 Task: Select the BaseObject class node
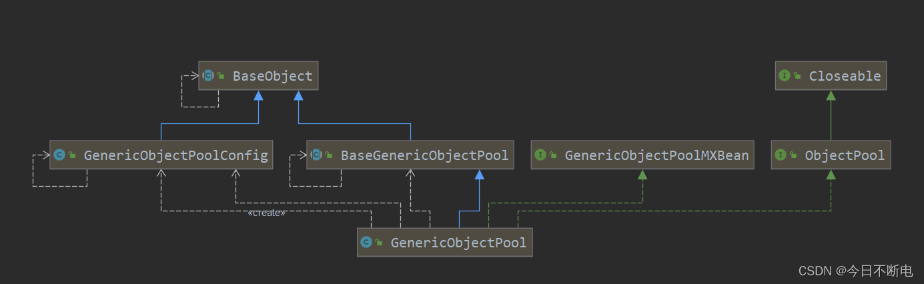click(x=259, y=76)
